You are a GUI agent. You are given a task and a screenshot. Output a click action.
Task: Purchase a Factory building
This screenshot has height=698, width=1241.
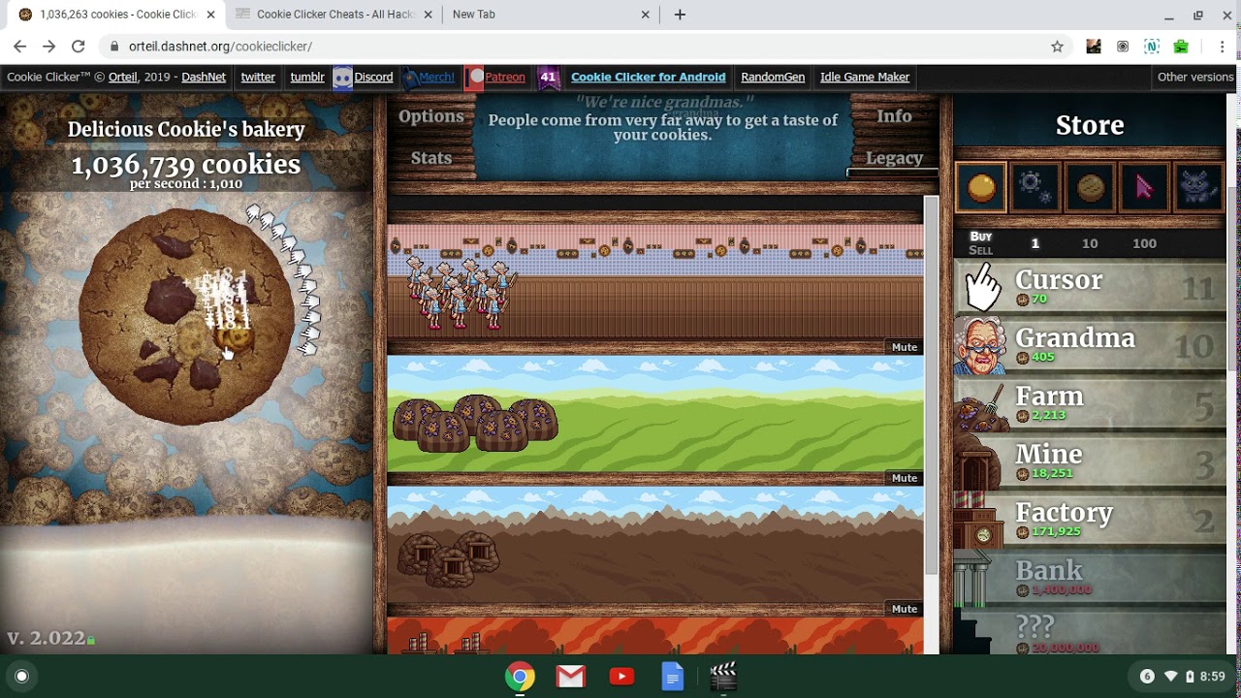[1090, 520]
